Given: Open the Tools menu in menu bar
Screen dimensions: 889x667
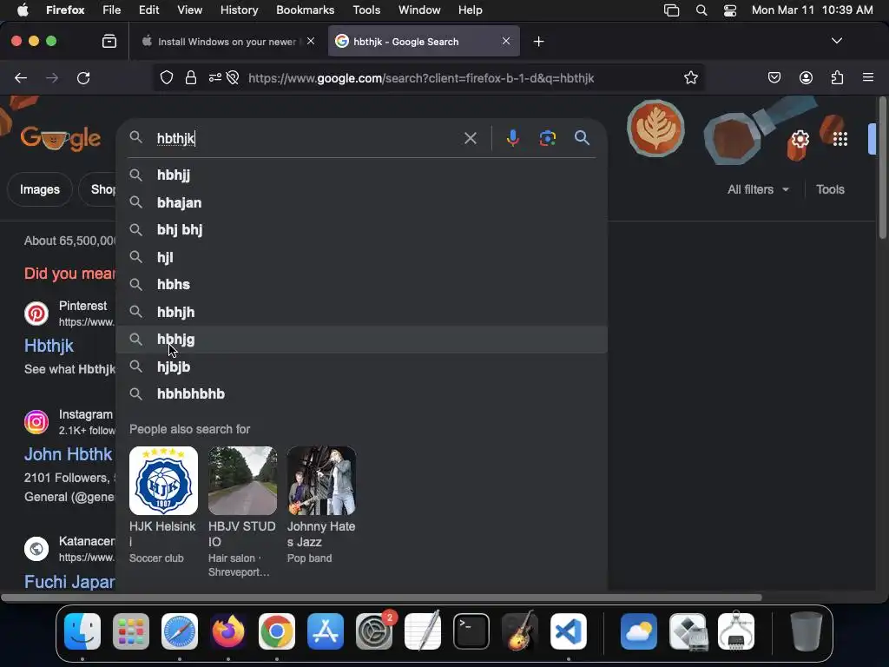Looking at the screenshot, I should [x=366, y=10].
